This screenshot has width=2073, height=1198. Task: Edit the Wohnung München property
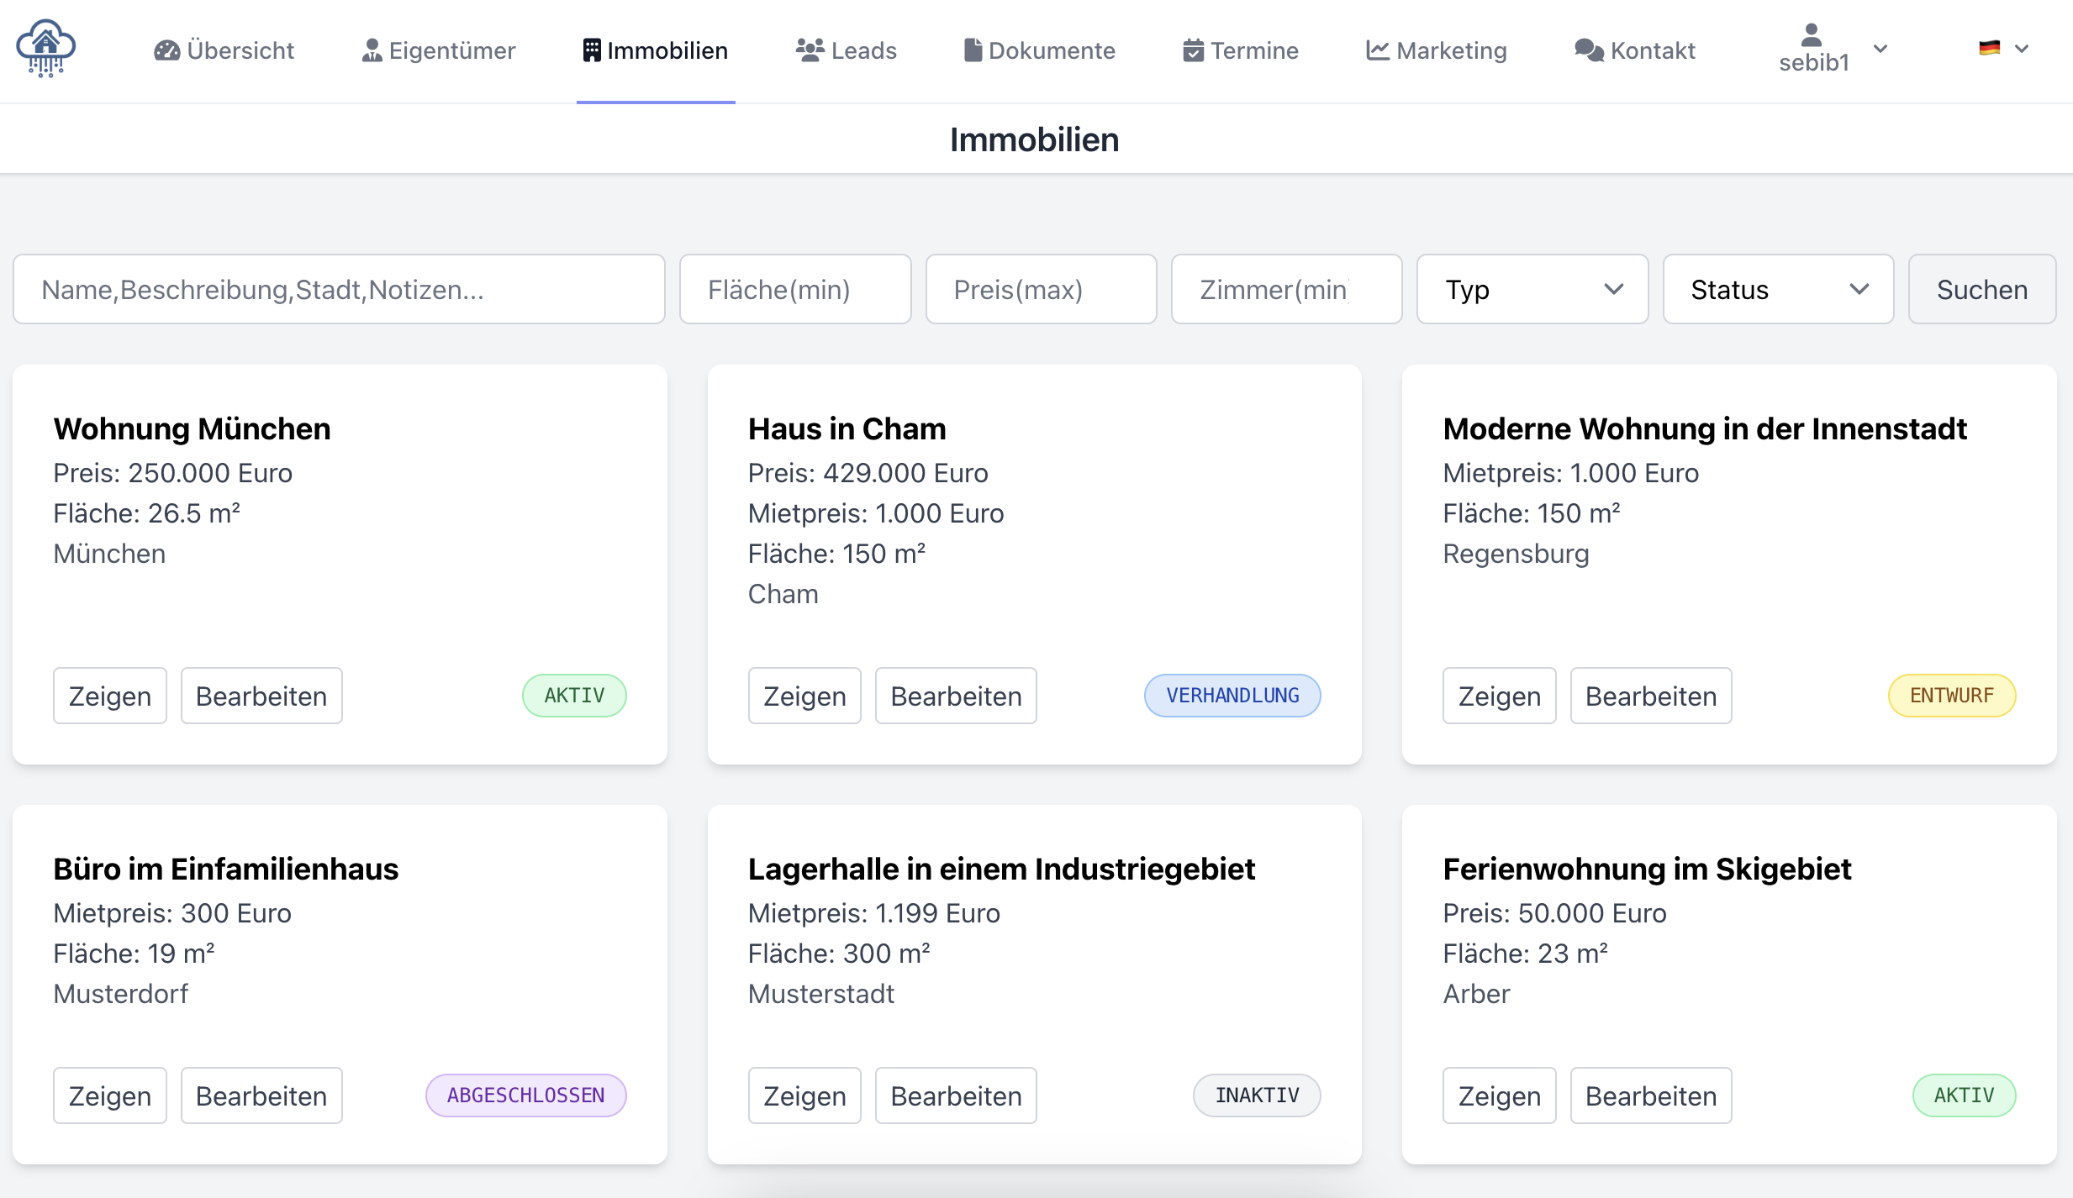click(261, 696)
